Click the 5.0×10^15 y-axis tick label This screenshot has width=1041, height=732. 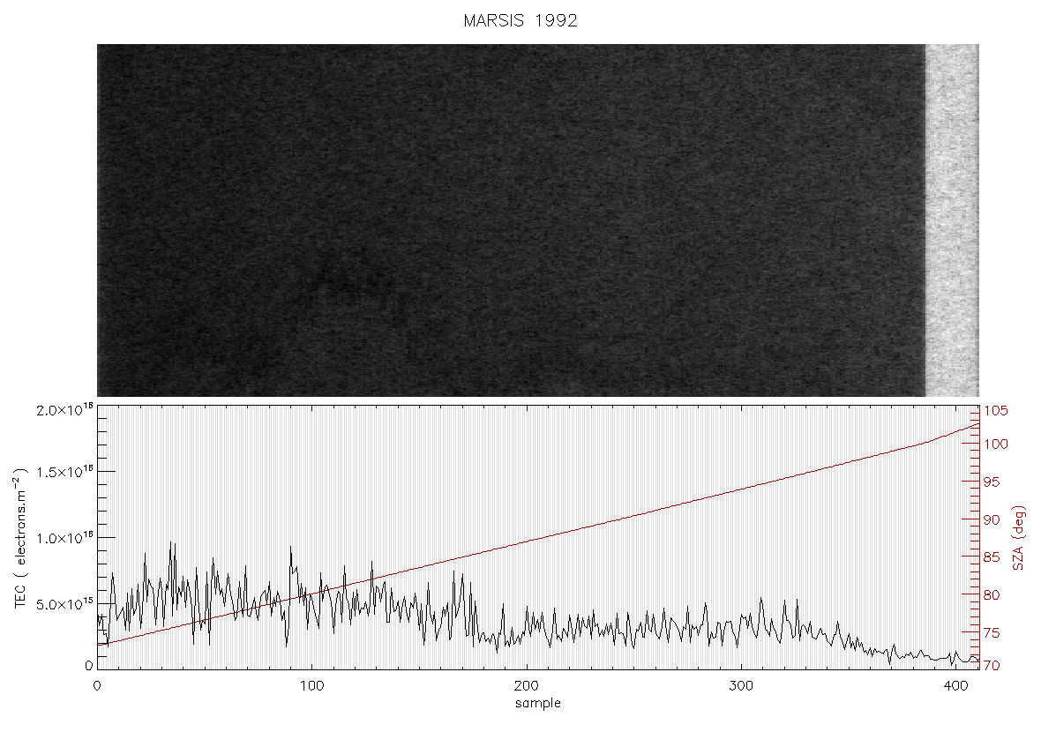(x=64, y=604)
